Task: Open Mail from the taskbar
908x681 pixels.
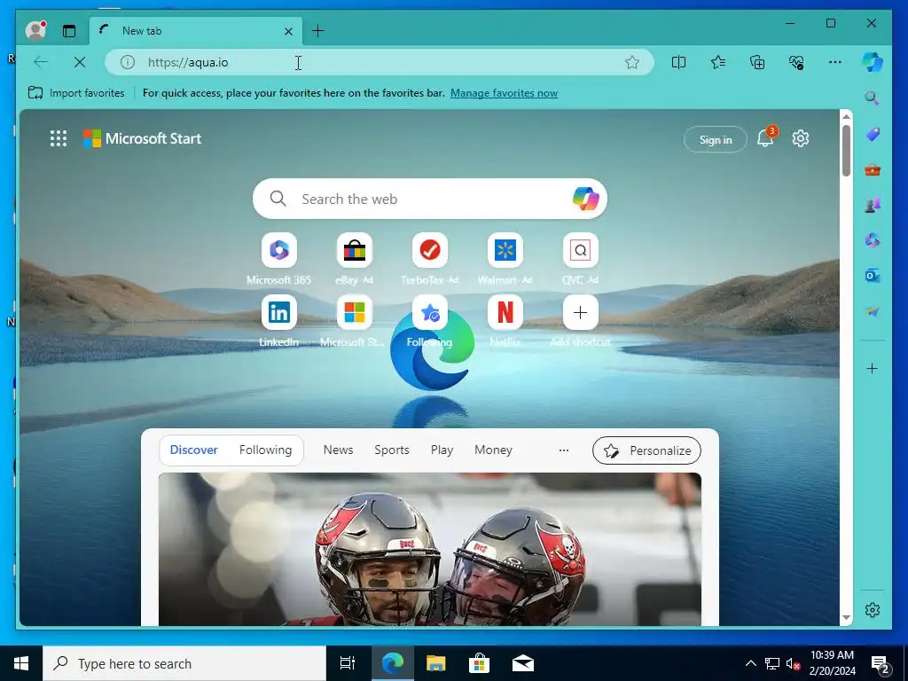Action: 523,663
